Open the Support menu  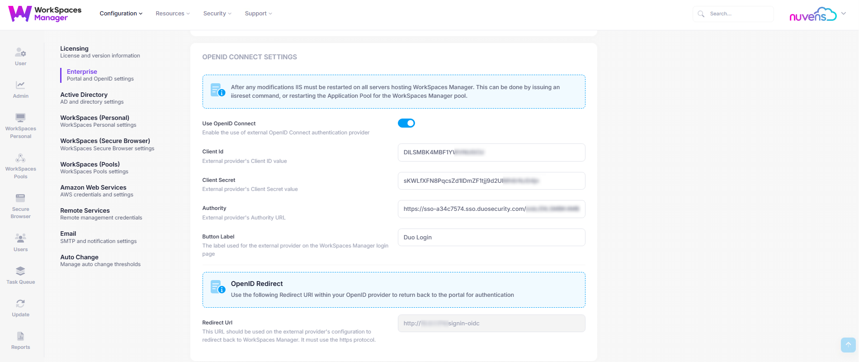[x=258, y=14]
